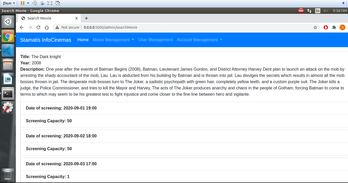The width and height of the screenshot is (348, 183).
Task: Open the Terminal launcher icon
Action: tap(8, 93)
